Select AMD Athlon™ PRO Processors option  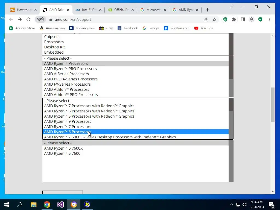click(135, 94)
